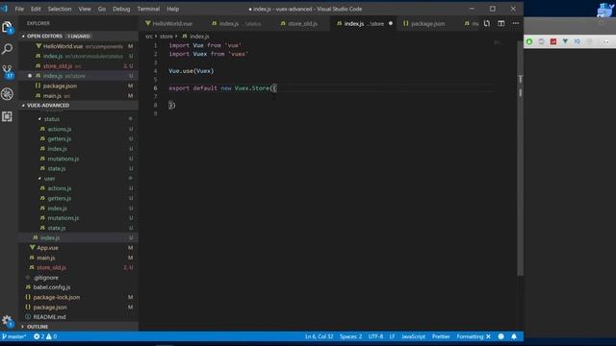This screenshot has width=616, height=346.
Task: Split the editor to the right
Action: pos(501,23)
